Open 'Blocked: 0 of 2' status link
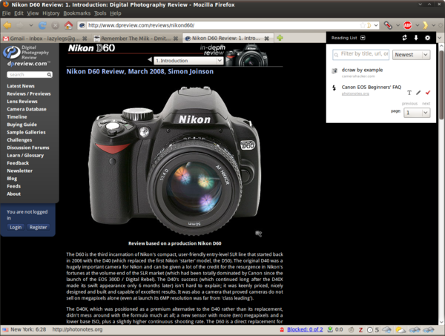 click(305, 329)
